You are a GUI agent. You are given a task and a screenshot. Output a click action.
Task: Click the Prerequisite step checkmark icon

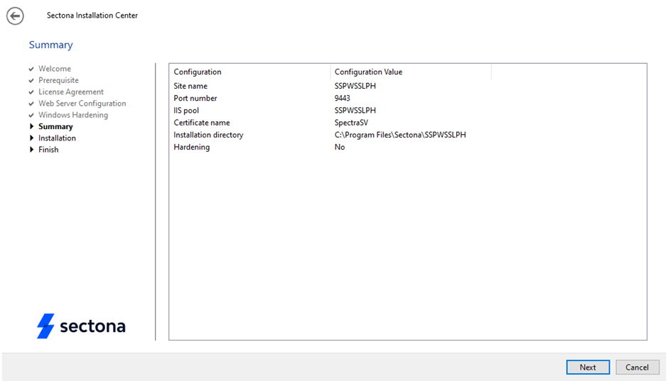pyautogui.click(x=31, y=81)
